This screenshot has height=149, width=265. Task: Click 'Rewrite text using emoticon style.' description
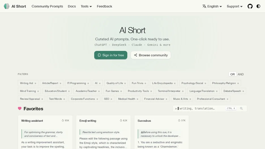(101, 132)
